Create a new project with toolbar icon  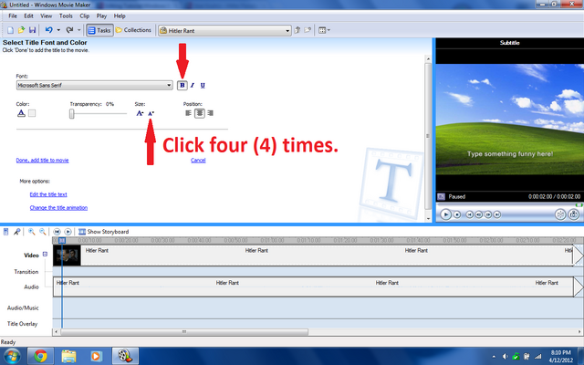10,30
